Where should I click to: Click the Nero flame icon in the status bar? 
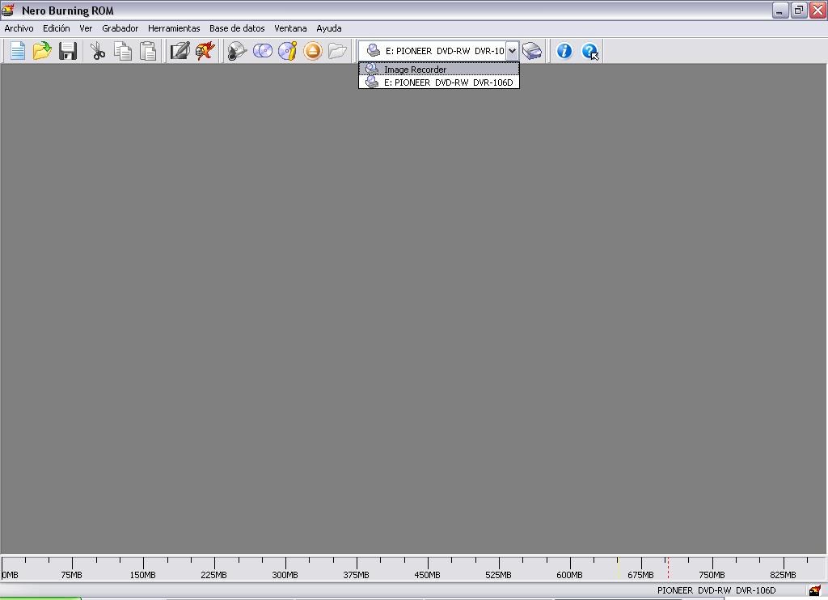815,590
